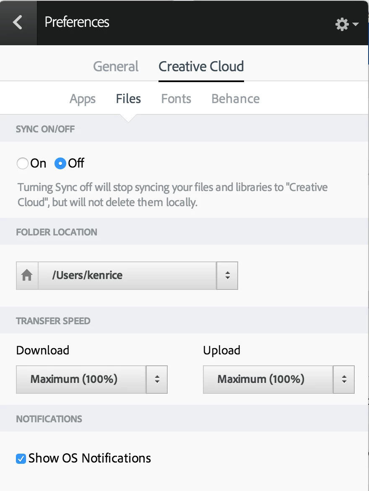
Task: Click the home icon in folder location
Action: click(27, 276)
